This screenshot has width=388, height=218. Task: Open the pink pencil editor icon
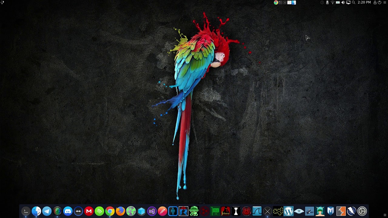(x=162, y=211)
